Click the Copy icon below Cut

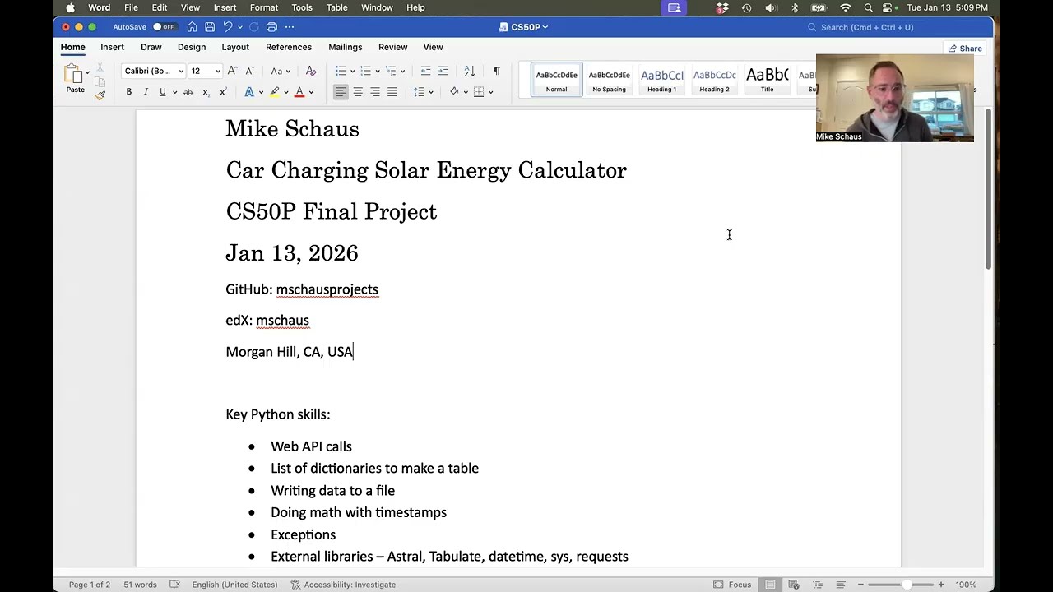[x=100, y=82]
